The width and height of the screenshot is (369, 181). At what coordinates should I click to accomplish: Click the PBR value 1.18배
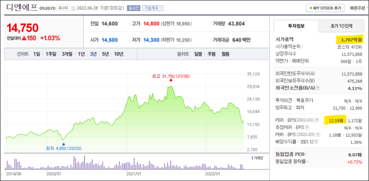tap(336, 135)
